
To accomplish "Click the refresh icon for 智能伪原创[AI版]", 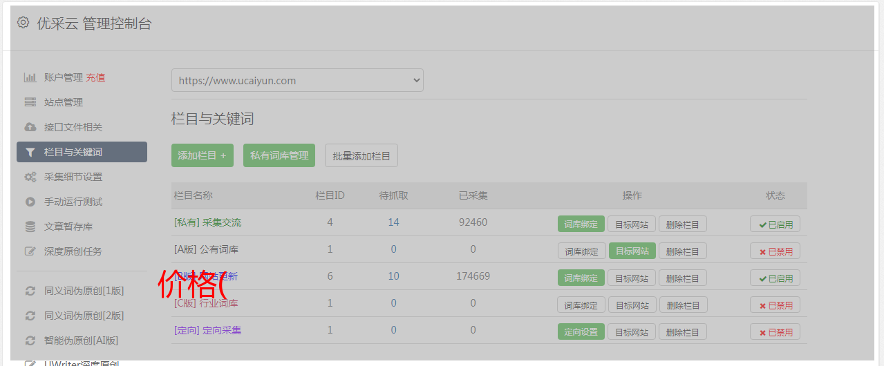I will click(30, 340).
